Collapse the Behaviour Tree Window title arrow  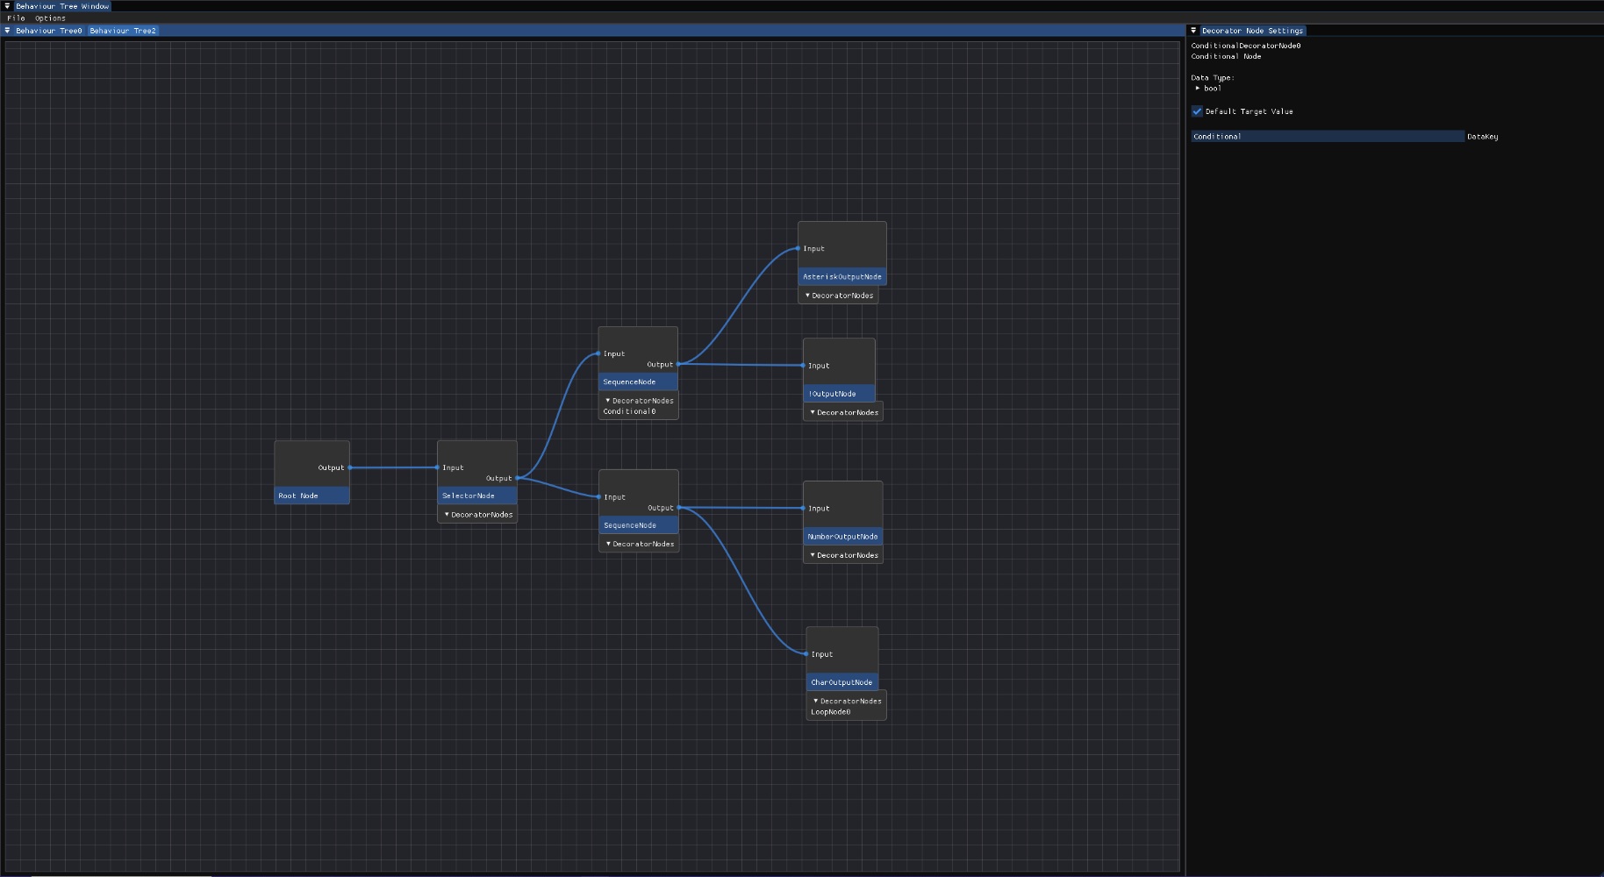click(8, 6)
